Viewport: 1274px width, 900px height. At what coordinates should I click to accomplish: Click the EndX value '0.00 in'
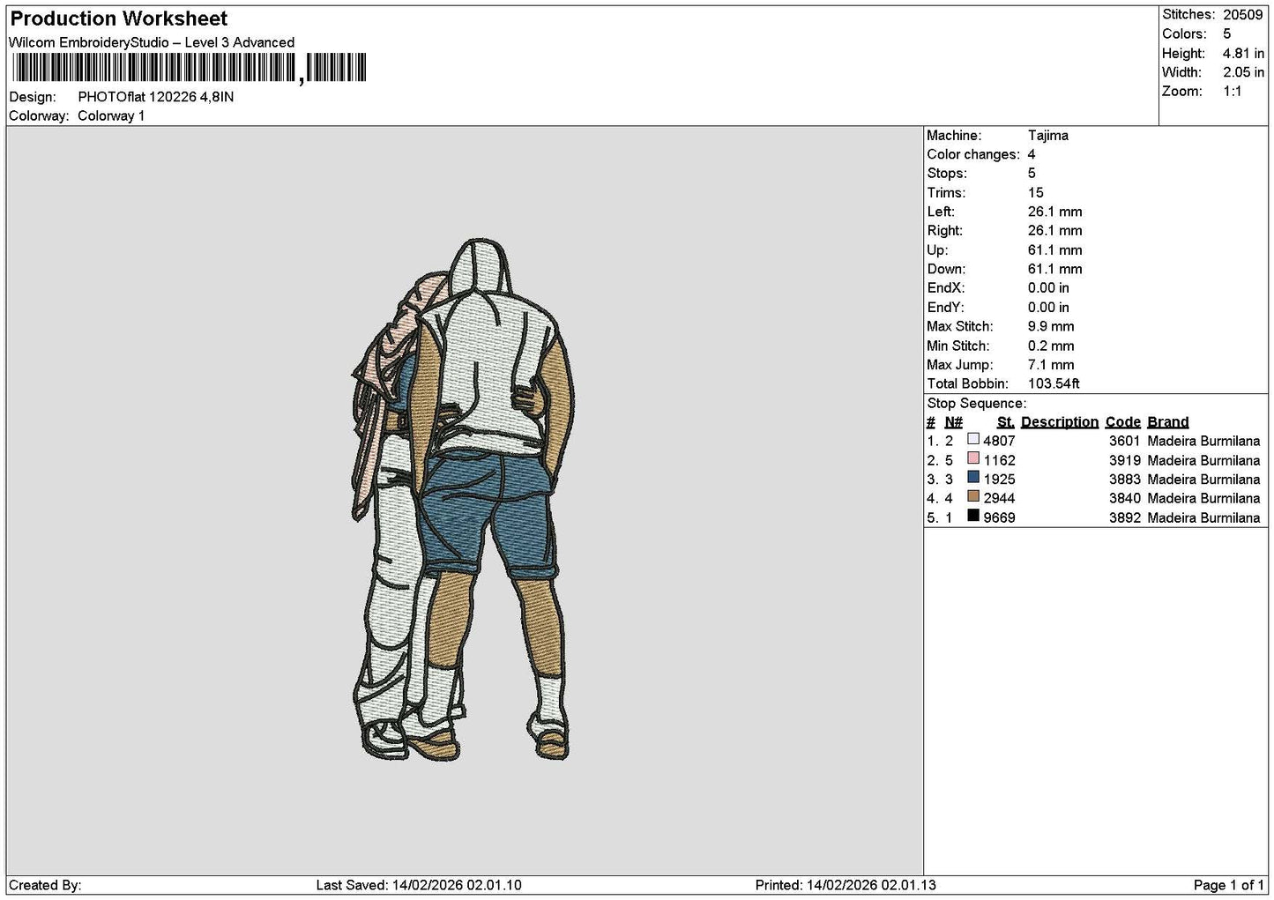1048,288
